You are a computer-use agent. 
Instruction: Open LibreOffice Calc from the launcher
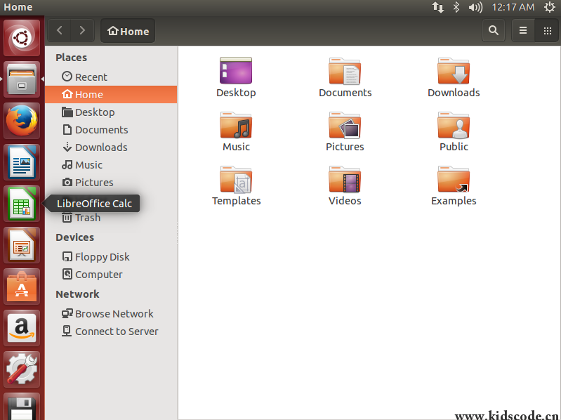22,204
